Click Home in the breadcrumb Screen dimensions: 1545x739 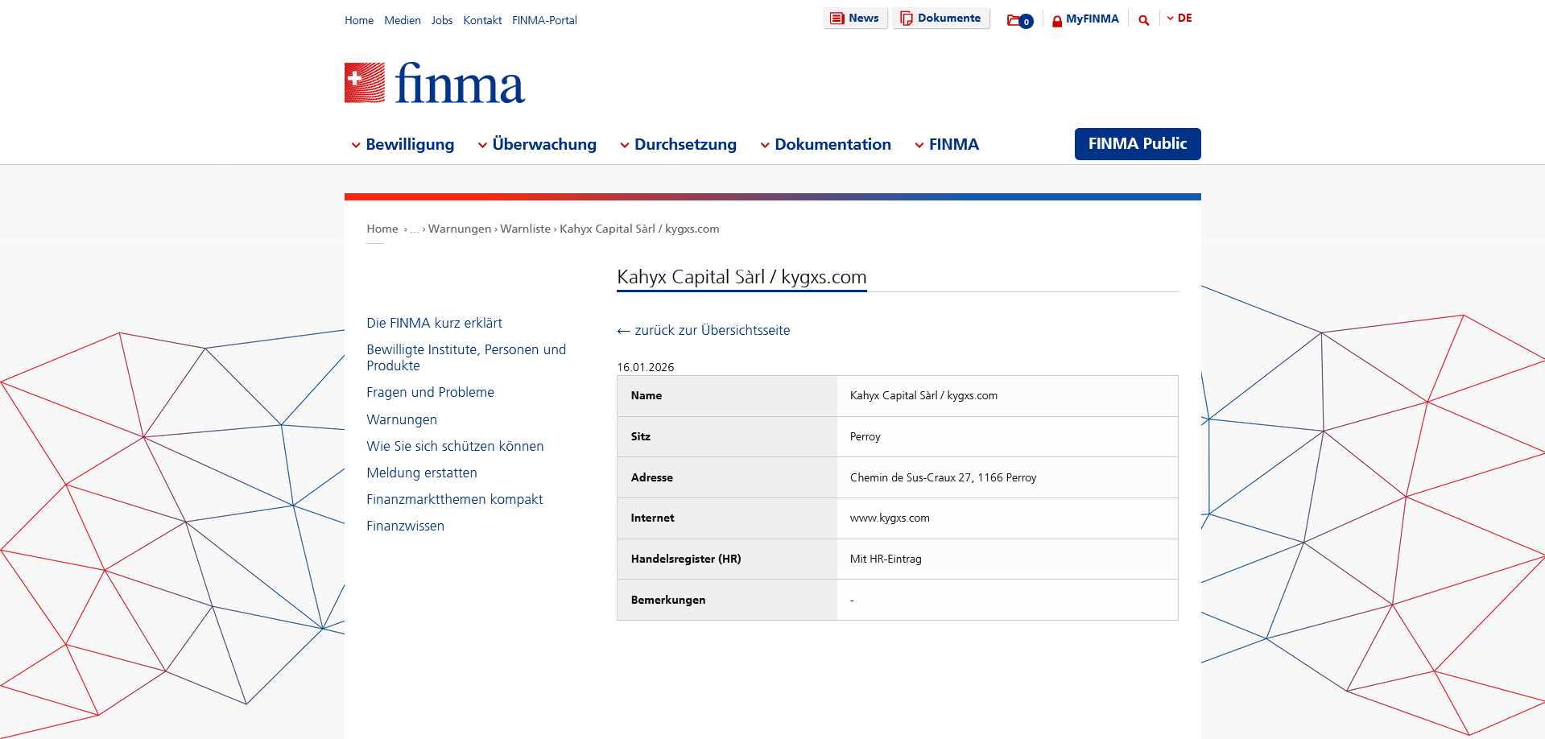point(382,229)
